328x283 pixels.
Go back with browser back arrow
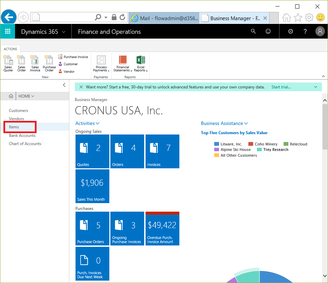tap(9, 17)
